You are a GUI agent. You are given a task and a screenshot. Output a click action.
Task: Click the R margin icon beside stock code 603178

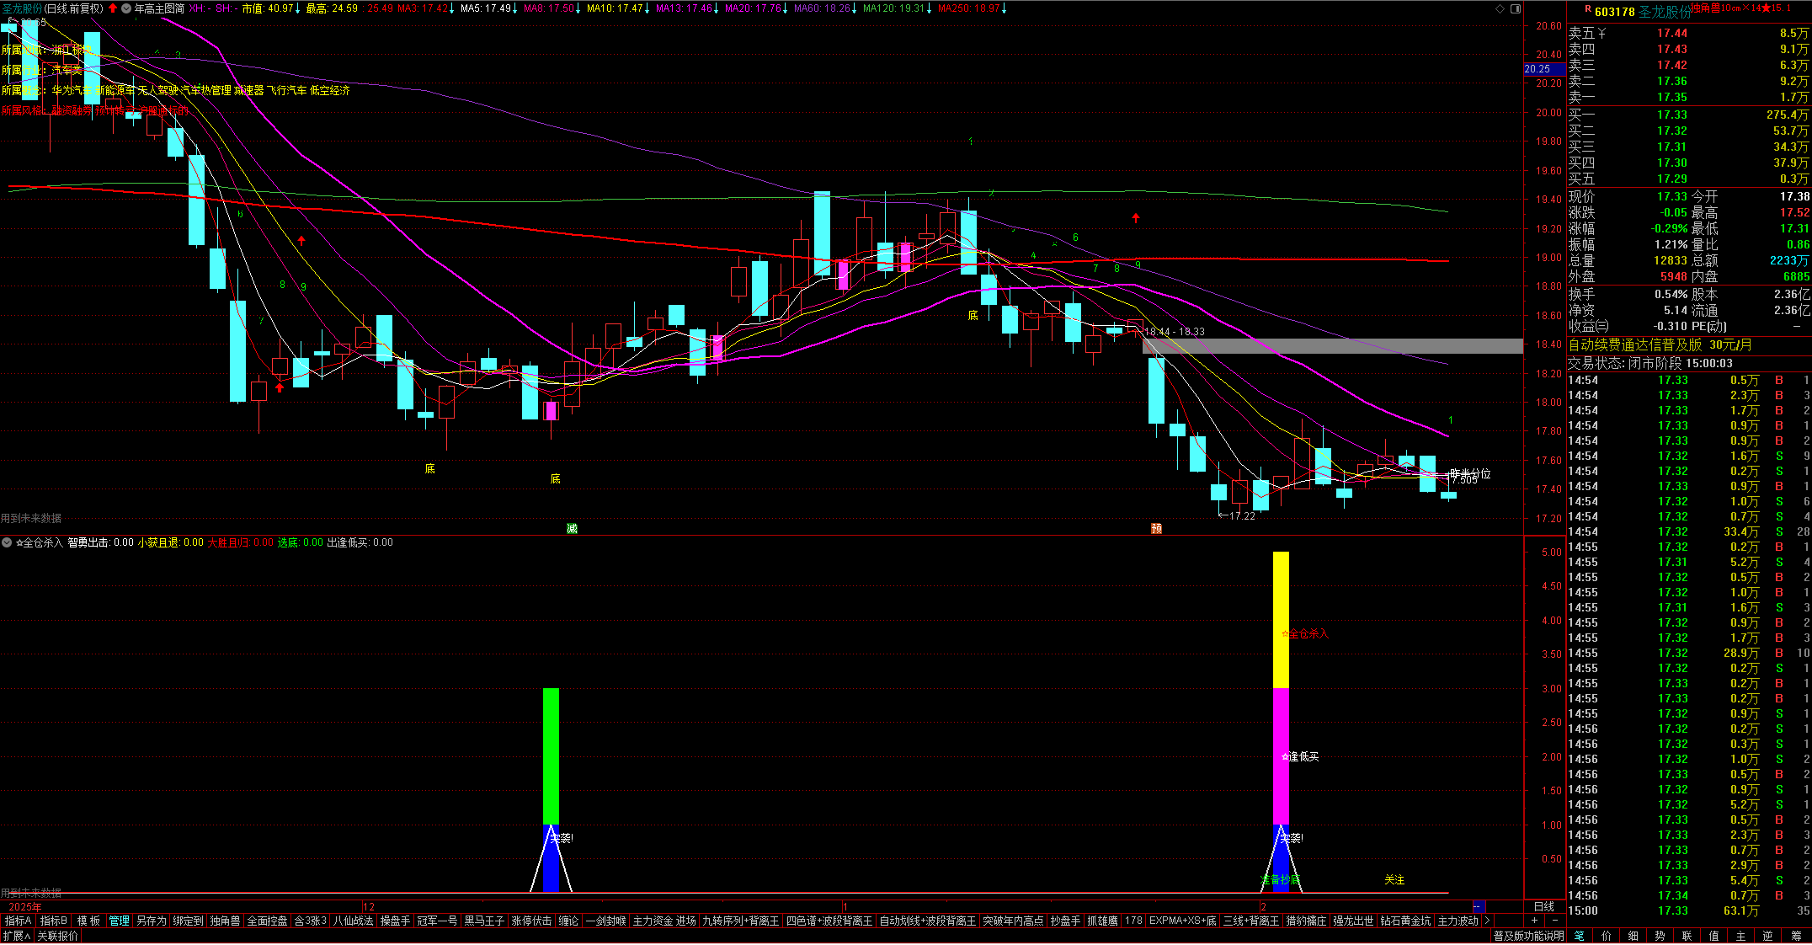pos(1588,9)
